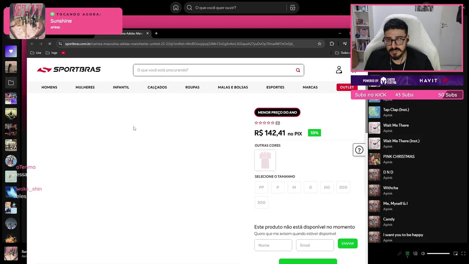Open Spotify Browse icon in search bar

[292, 8]
